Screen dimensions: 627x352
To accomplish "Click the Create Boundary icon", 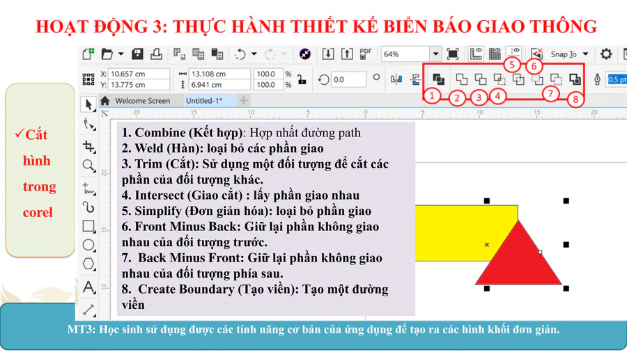I will (x=575, y=80).
